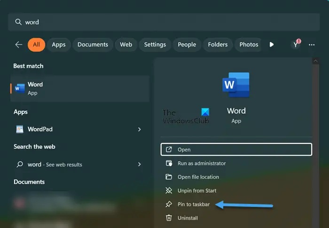This screenshot has width=329, height=228.
Task: Click the scroll up arrow in preview pane
Action: 315,61
